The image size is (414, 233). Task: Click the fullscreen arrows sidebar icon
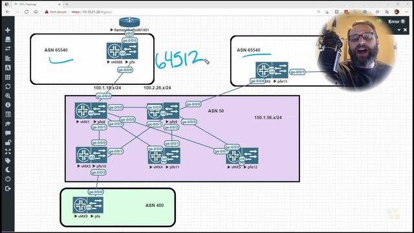[x=8, y=151]
